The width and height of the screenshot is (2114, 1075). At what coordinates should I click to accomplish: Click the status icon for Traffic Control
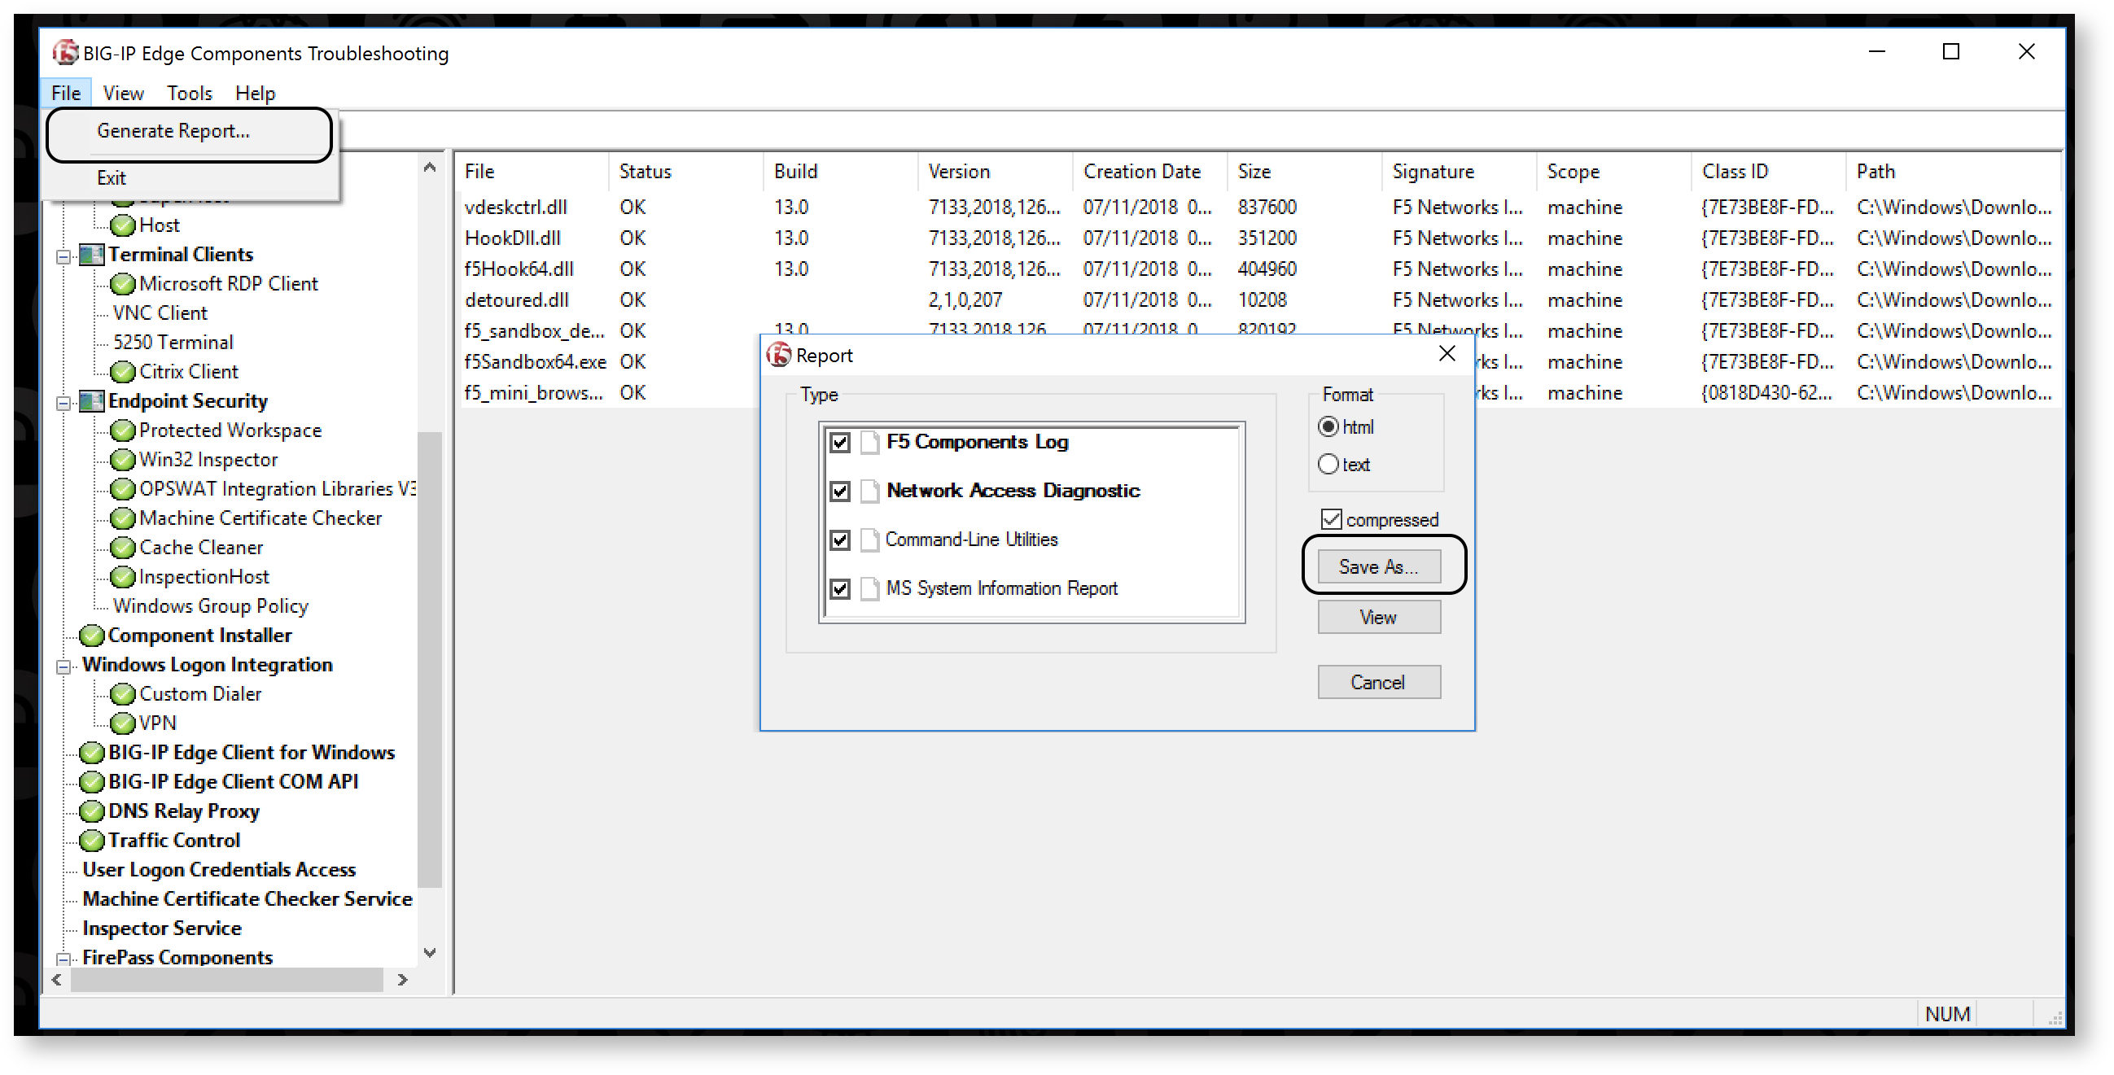click(x=92, y=841)
